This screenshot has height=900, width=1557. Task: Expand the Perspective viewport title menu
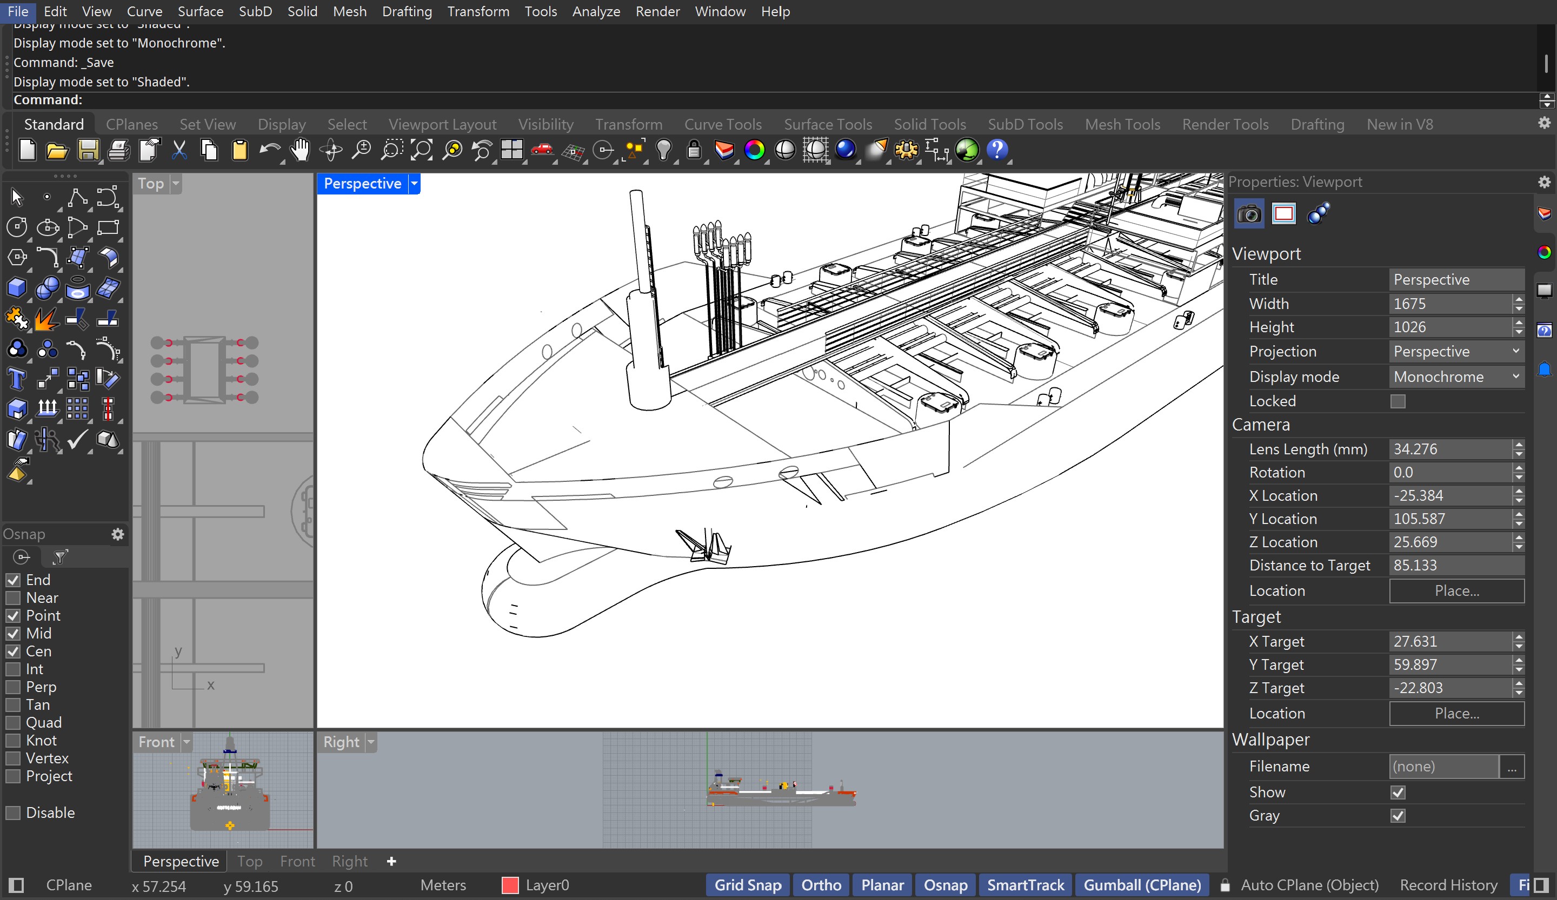point(415,183)
